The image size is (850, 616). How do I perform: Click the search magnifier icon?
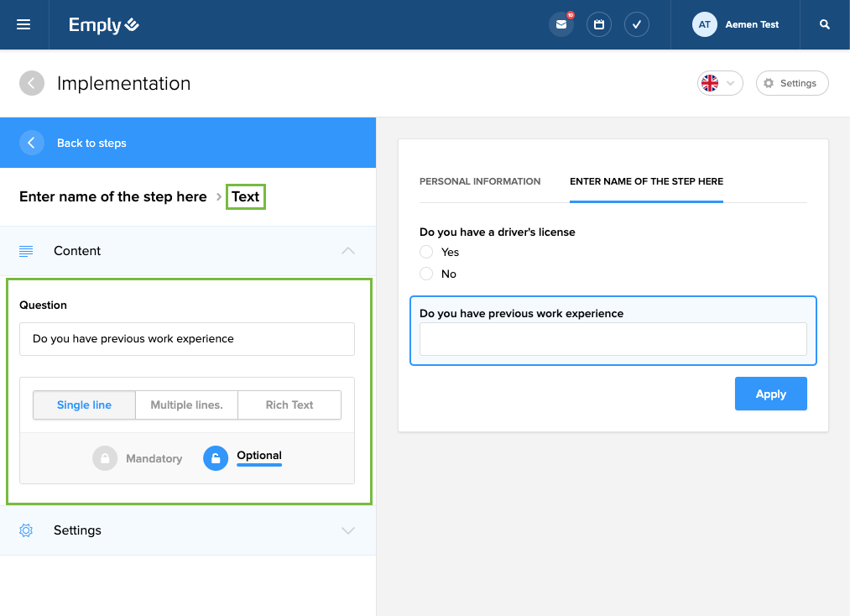click(x=825, y=24)
